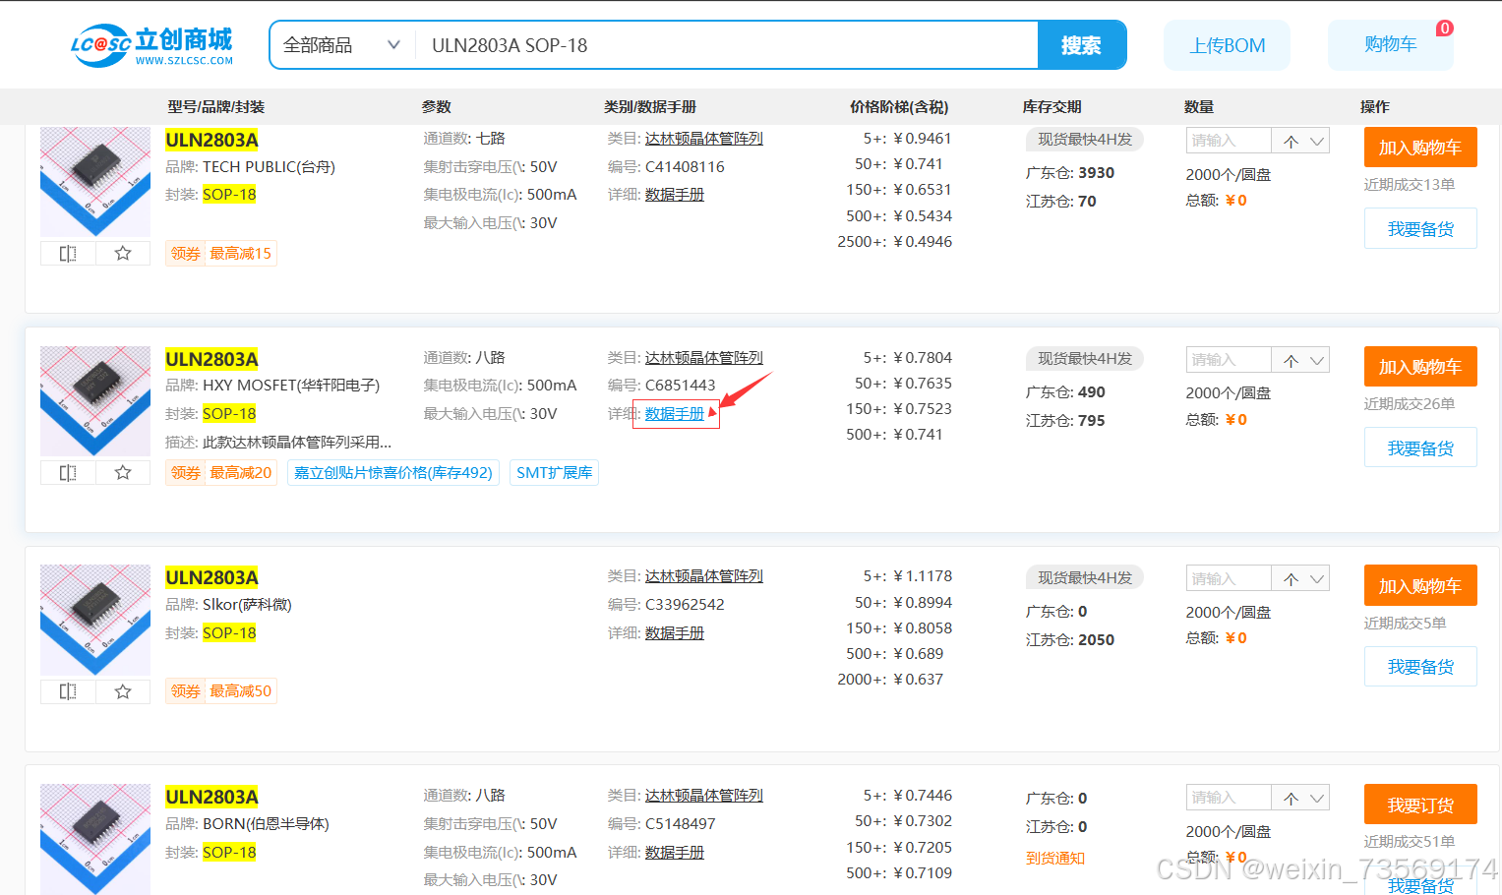Star the Slkor ULN2803A item
The image size is (1502, 895).
(x=123, y=691)
